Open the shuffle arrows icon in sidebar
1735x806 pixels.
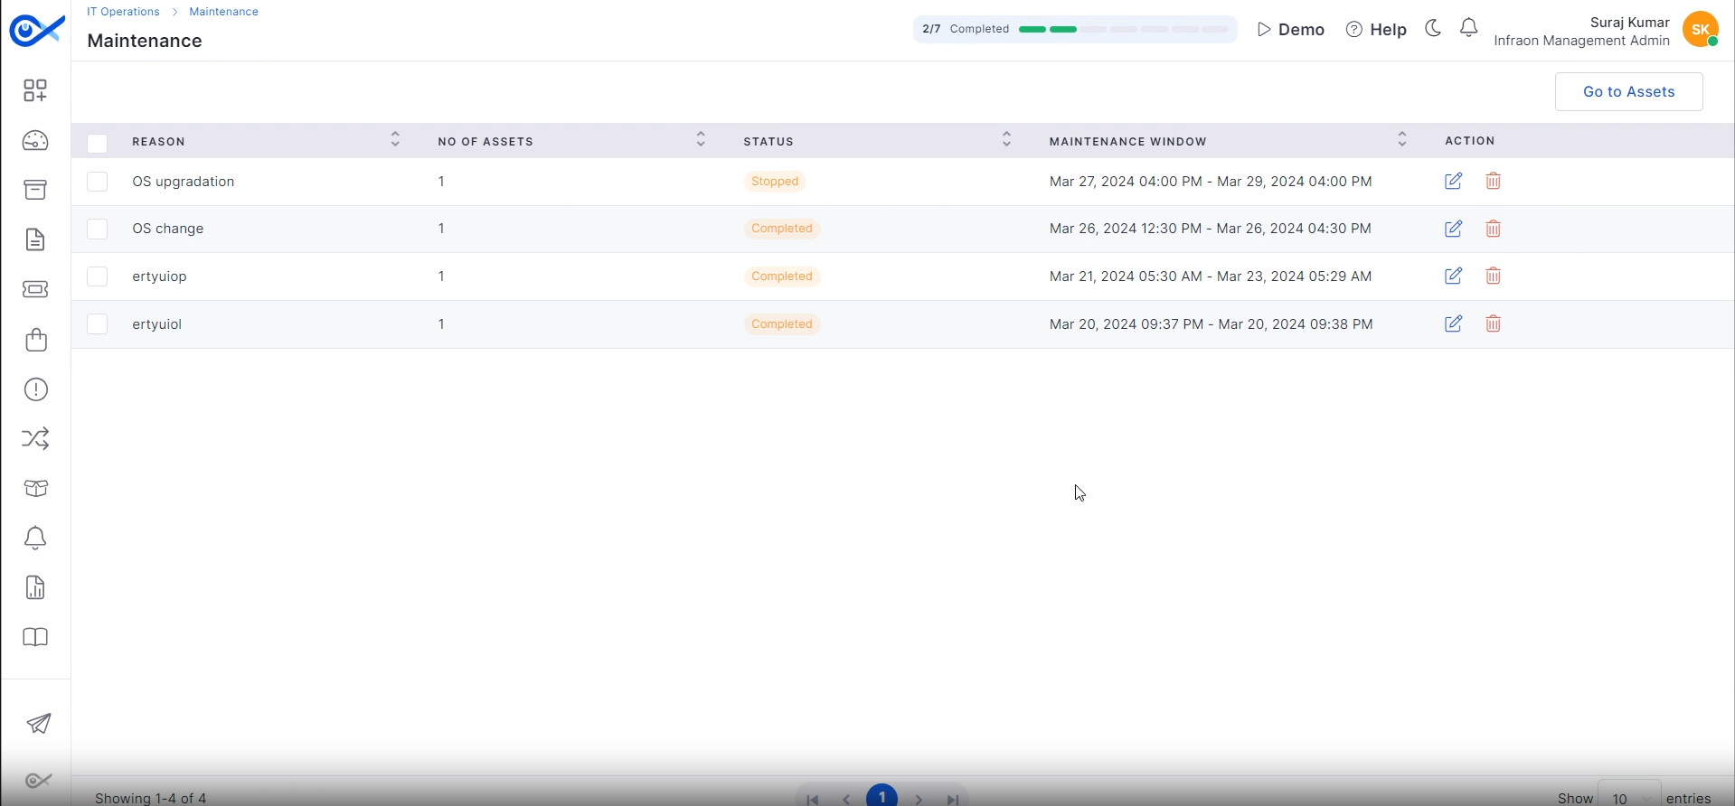click(x=35, y=439)
